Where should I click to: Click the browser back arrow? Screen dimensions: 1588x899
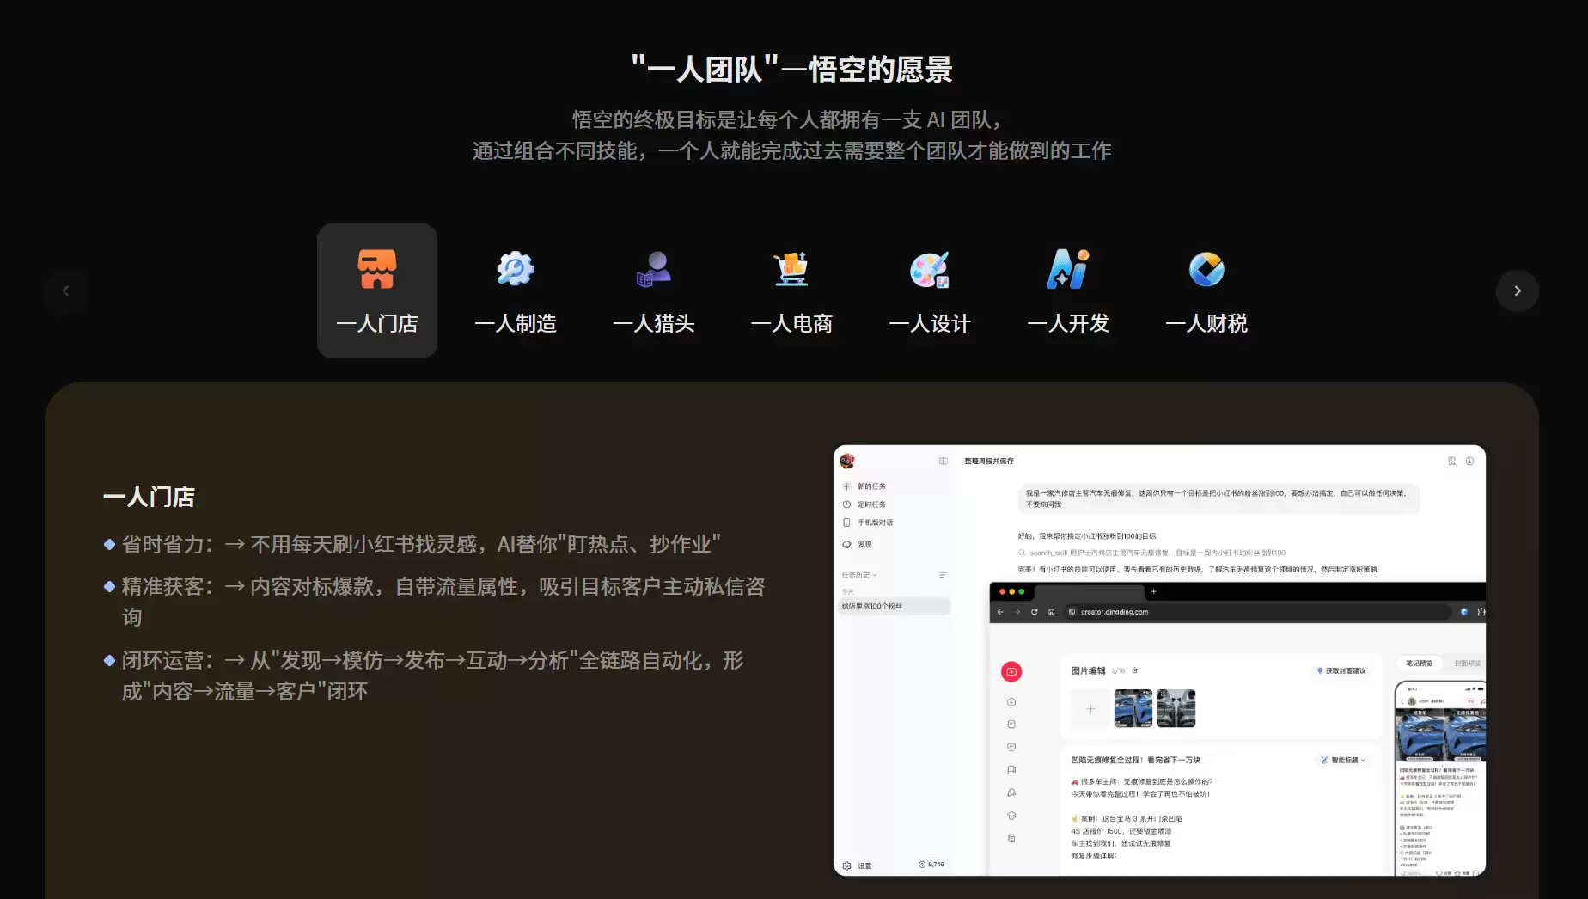click(x=1000, y=612)
